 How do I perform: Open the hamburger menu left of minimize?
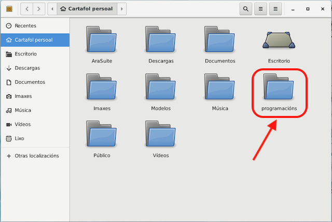pyautogui.click(x=276, y=9)
